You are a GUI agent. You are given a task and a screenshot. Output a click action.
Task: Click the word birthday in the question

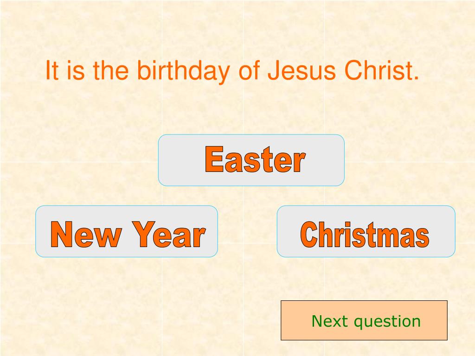click(x=183, y=71)
